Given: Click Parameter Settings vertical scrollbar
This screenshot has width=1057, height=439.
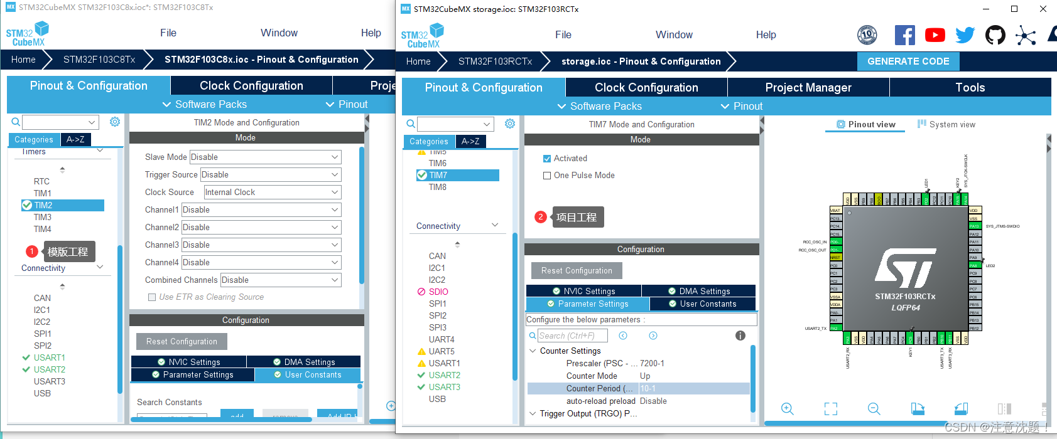Looking at the screenshot, I should [753, 378].
